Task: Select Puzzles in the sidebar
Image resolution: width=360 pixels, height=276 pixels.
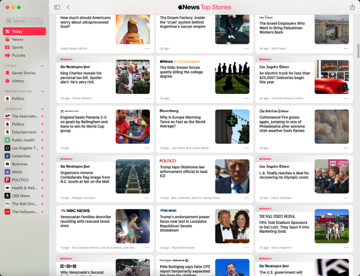Action: point(25,56)
